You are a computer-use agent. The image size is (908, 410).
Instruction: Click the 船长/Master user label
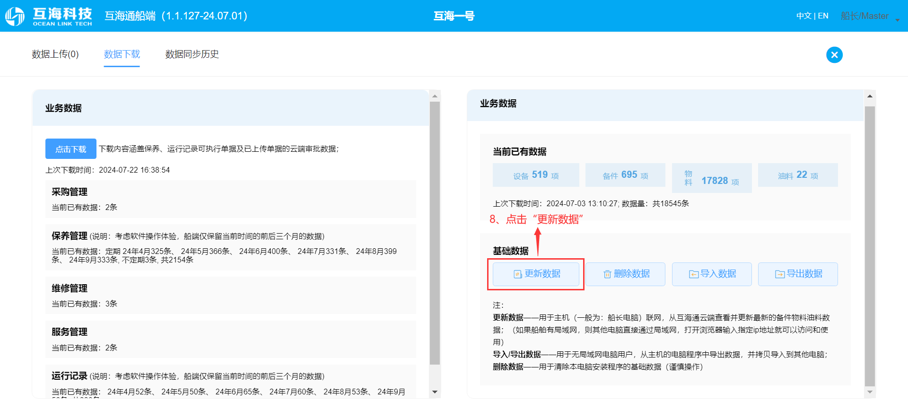(864, 16)
